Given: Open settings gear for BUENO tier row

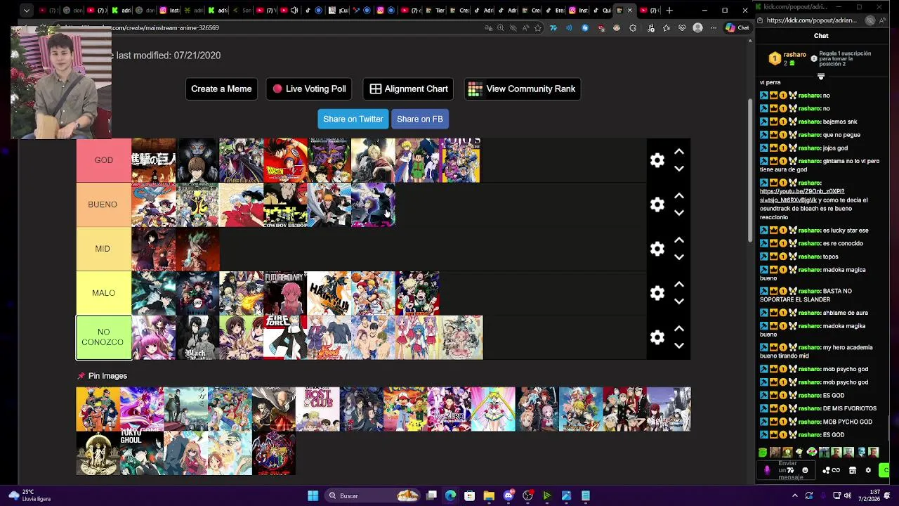Looking at the screenshot, I should (657, 205).
